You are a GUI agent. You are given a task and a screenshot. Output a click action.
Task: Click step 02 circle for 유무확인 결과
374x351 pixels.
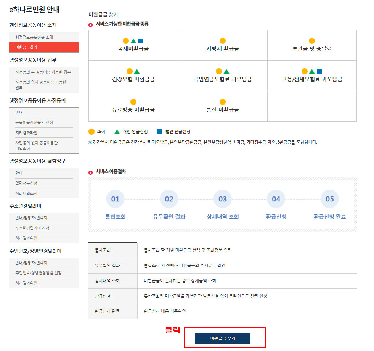(x=169, y=199)
